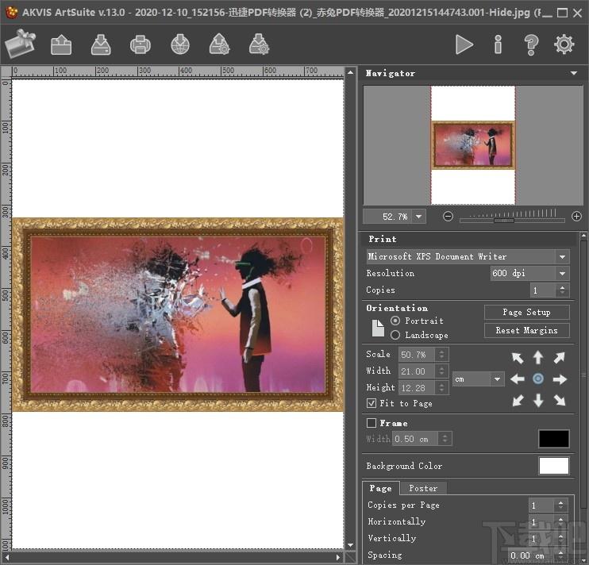Save the image to disk
This screenshot has height=565, width=589.
tap(101, 44)
